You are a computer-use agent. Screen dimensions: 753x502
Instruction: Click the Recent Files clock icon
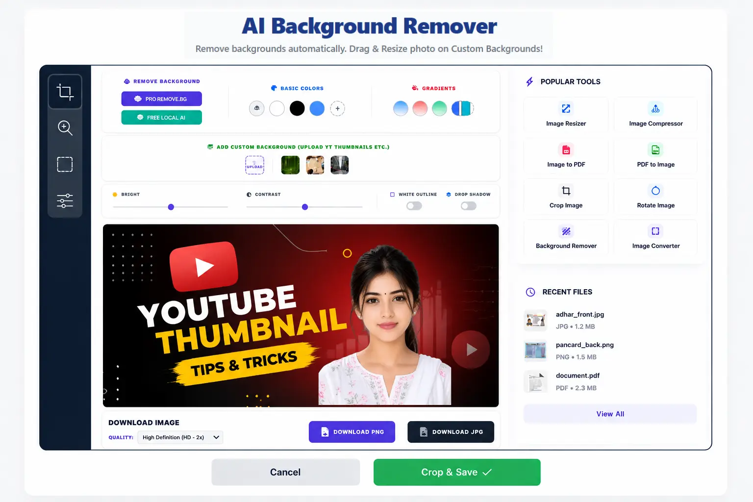[530, 292]
